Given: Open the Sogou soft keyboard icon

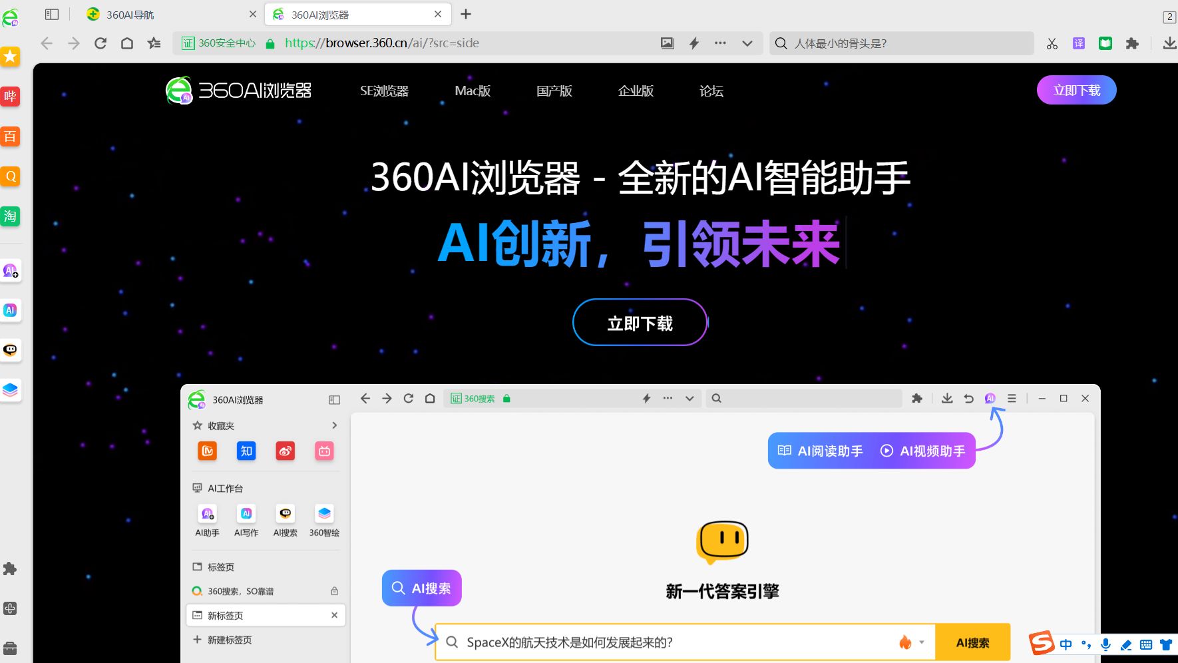Looking at the screenshot, I should [x=1146, y=644].
